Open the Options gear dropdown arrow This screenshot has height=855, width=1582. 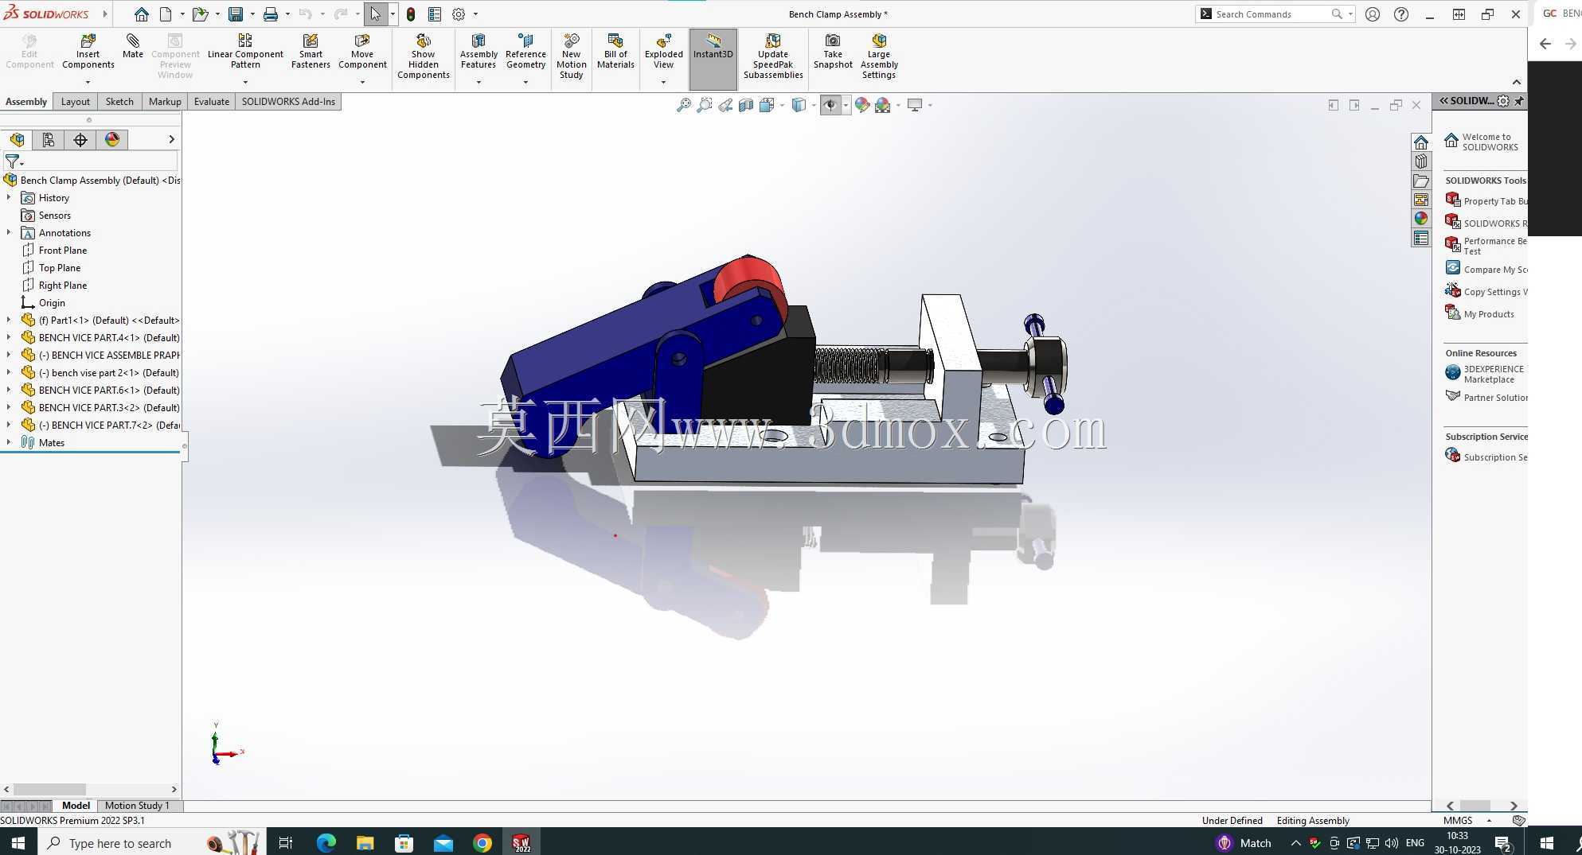(475, 14)
